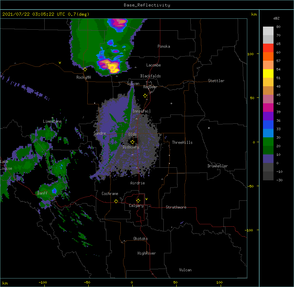Click the yellow marker near Cochrane
Screen dimensions: 294x287
116,201
